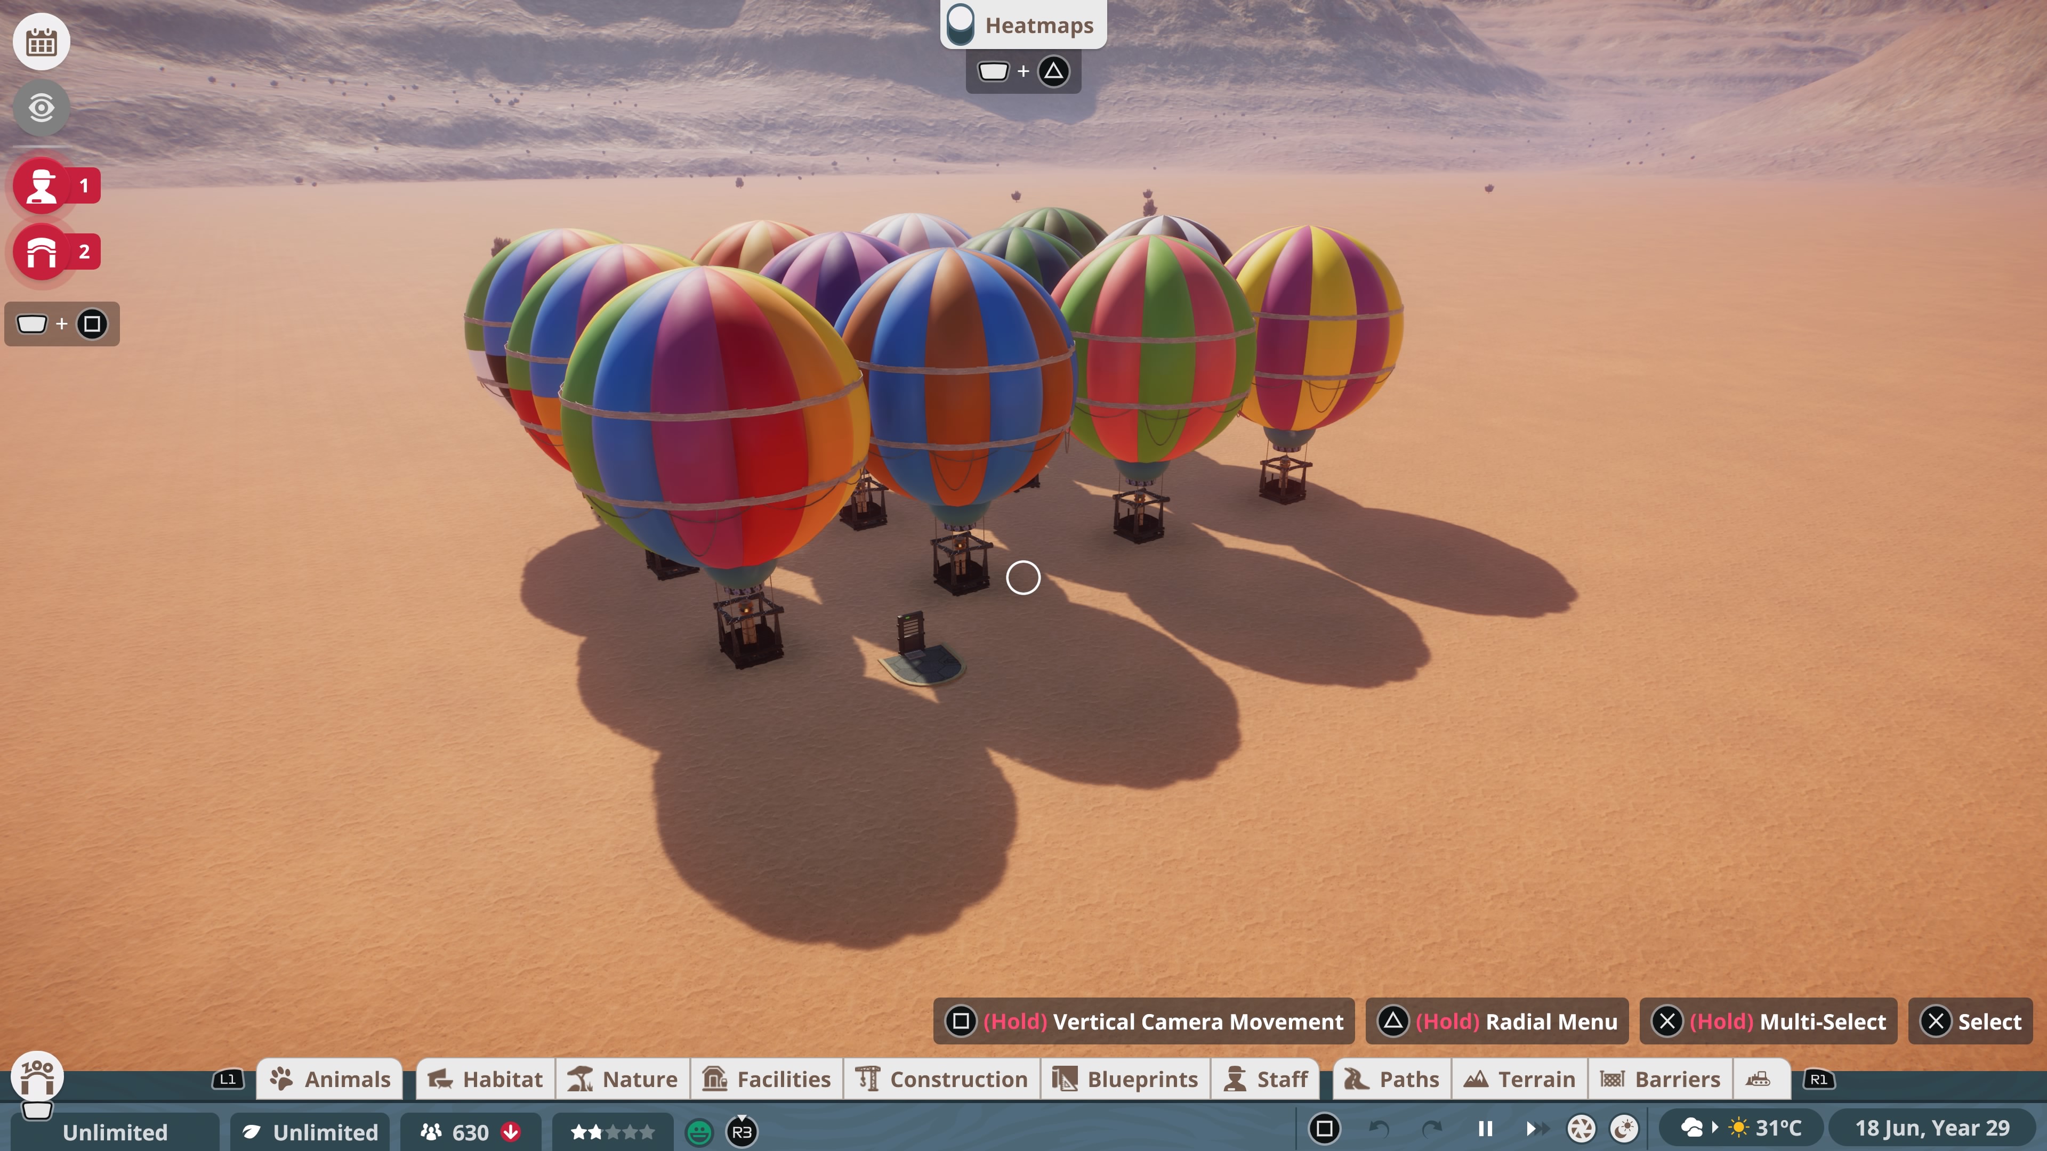Viewport: 2047px width, 1151px height.
Task: Click the undo arrow
Action: pos(1379,1128)
